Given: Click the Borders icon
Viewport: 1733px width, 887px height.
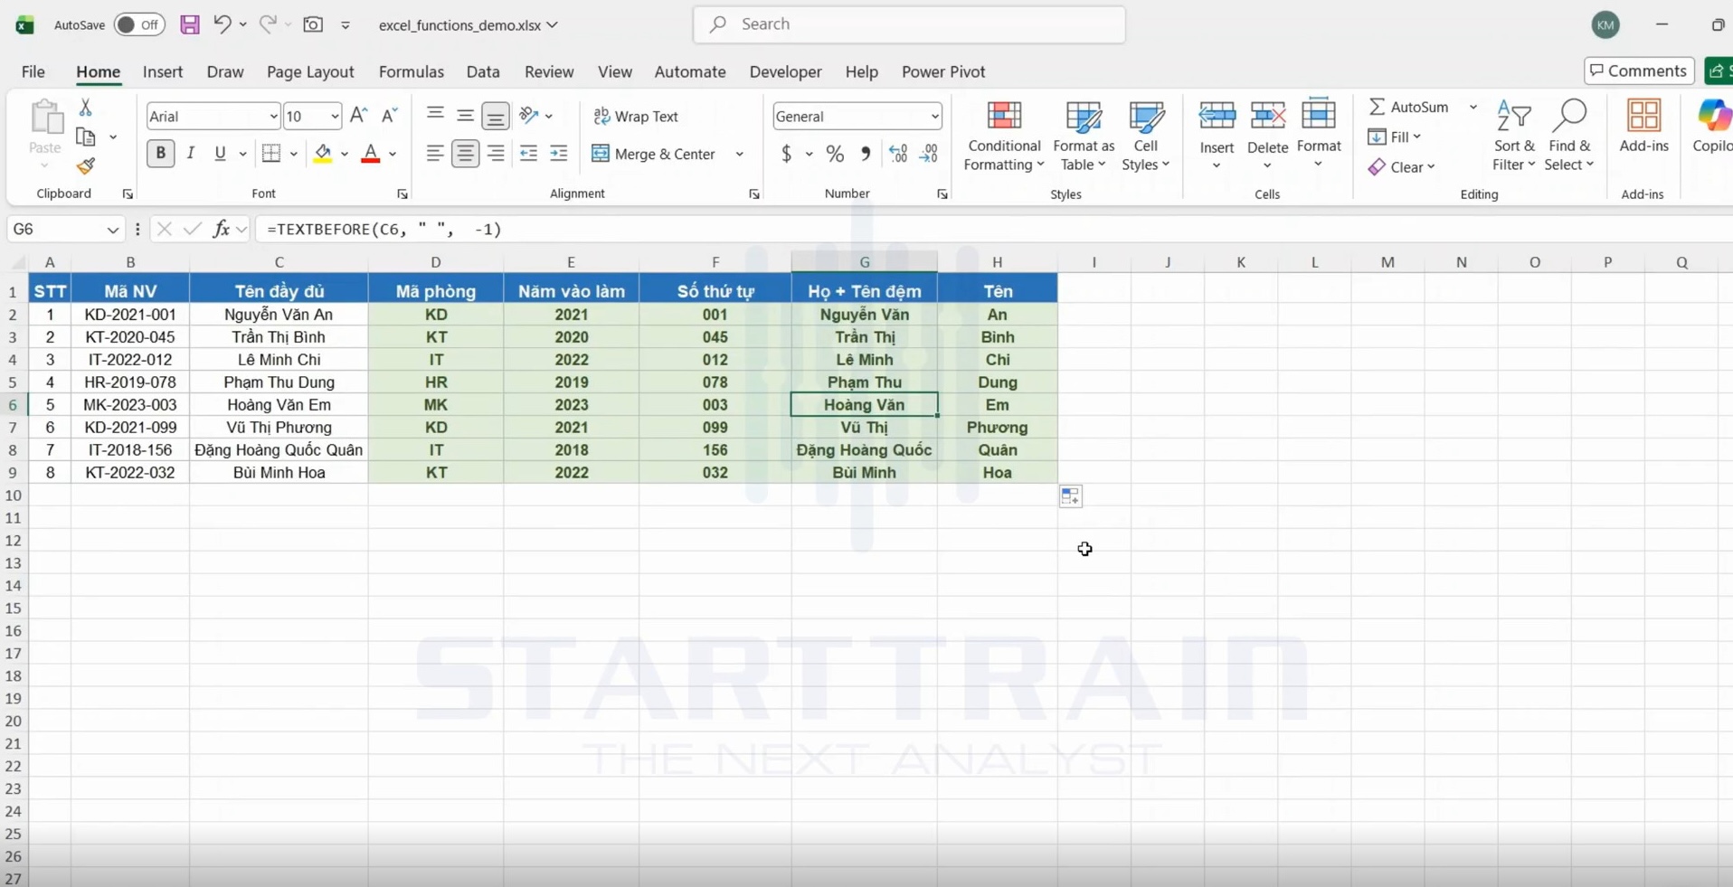Looking at the screenshot, I should [271, 154].
